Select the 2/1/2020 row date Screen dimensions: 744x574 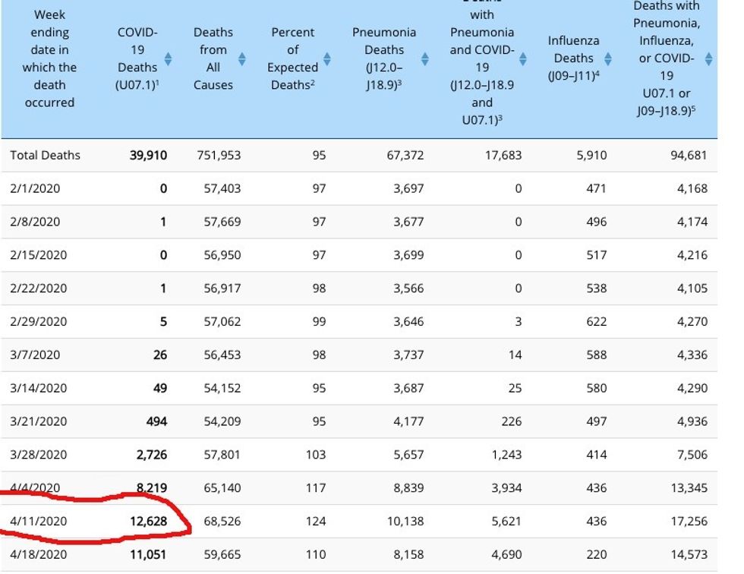(x=35, y=188)
